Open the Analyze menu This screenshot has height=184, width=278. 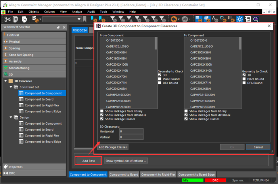[x=77, y=12]
